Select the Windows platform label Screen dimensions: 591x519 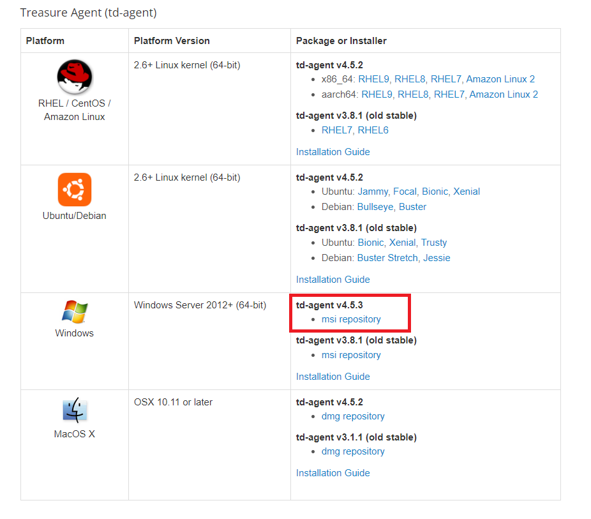coord(74,333)
